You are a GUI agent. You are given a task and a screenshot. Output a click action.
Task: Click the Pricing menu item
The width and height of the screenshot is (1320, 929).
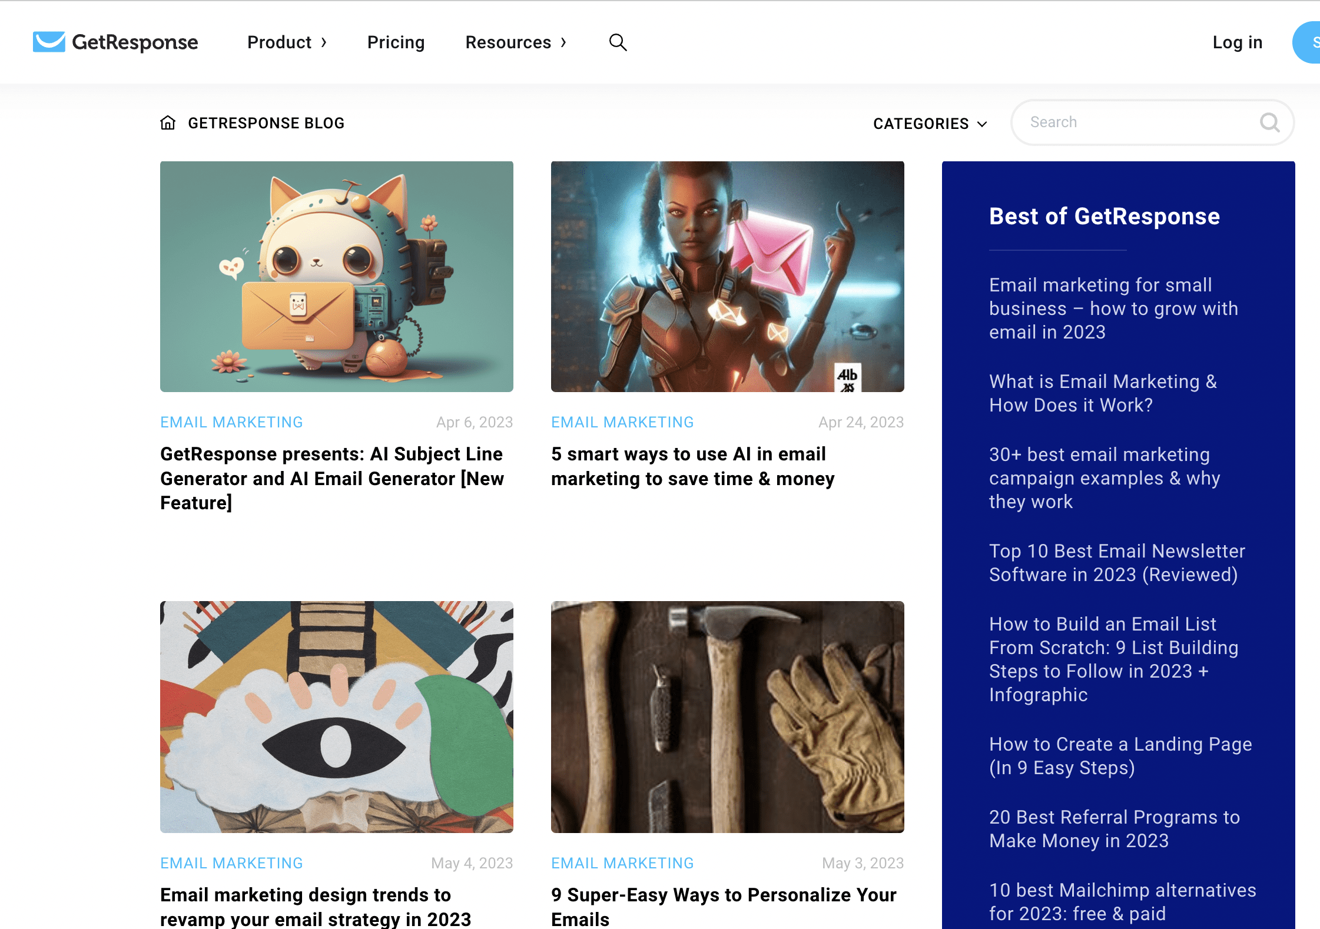[395, 41]
